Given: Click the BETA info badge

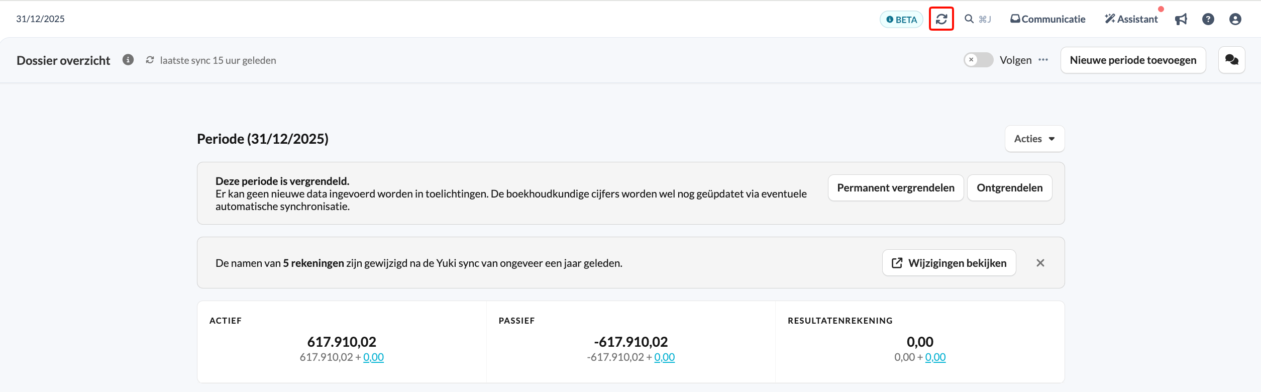Looking at the screenshot, I should [x=901, y=19].
